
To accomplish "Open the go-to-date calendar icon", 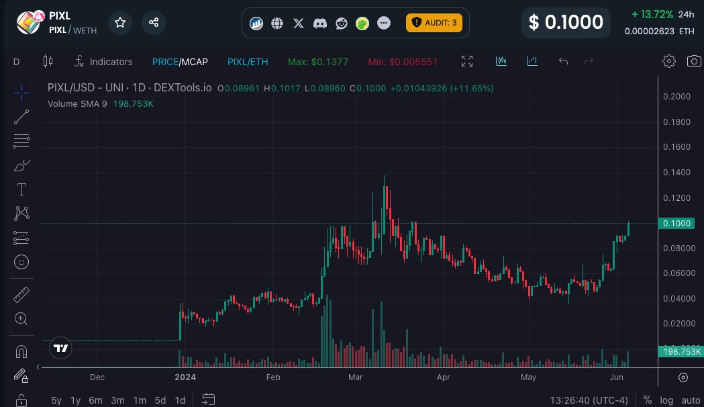I will click(208, 399).
